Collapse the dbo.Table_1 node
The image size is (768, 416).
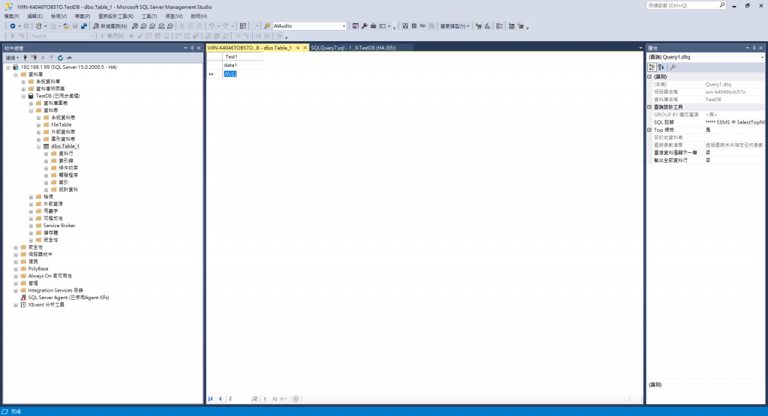pos(38,146)
